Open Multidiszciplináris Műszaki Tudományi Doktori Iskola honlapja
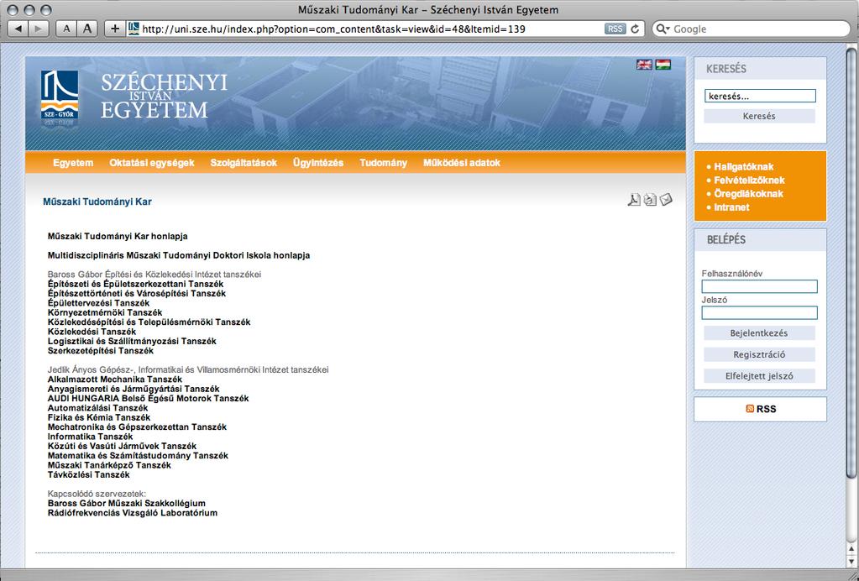 (x=179, y=255)
